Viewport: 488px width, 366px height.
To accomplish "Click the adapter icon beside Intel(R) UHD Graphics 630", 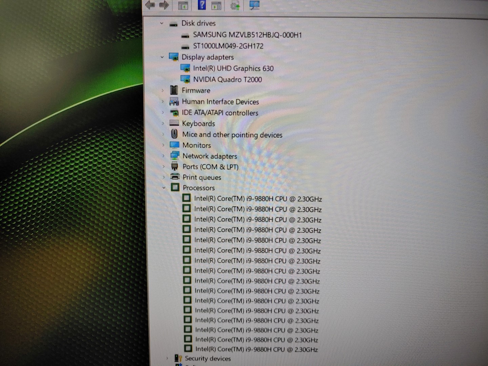I will click(x=185, y=68).
